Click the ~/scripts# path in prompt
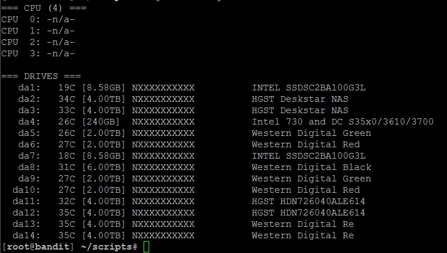This screenshot has width=447, height=253. pos(109,247)
